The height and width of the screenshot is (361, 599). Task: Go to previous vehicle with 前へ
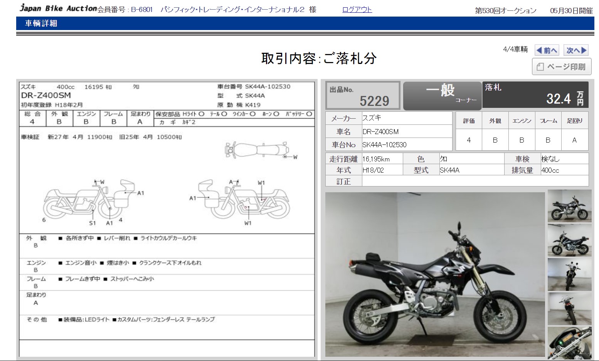tap(547, 50)
